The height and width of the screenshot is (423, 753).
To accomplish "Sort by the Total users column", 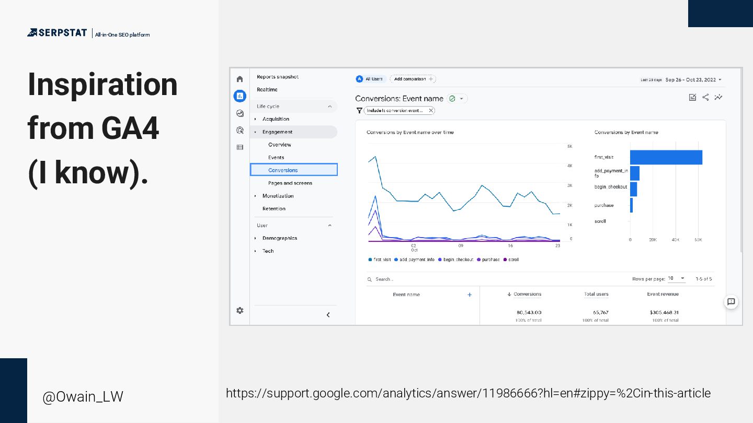I will [596, 295].
